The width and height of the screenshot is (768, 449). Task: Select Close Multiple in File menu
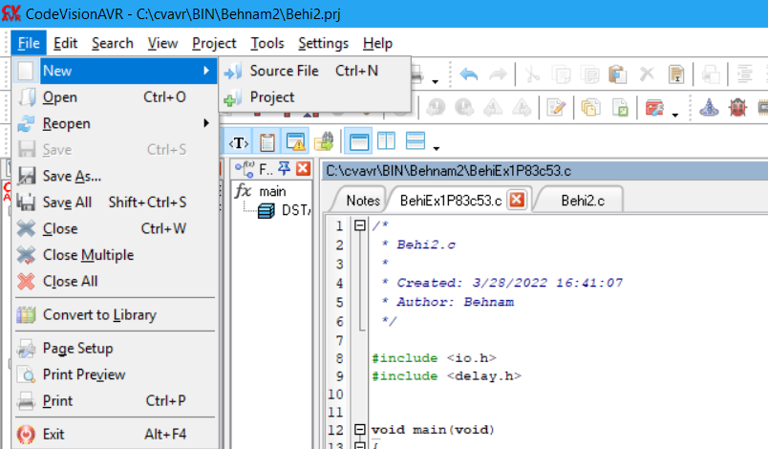pyautogui.click(x=115, y=255)
